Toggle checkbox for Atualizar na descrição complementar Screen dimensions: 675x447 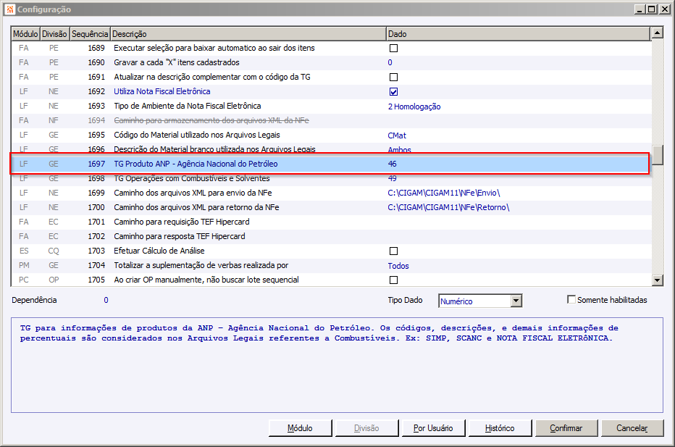(x=393, y=77)
